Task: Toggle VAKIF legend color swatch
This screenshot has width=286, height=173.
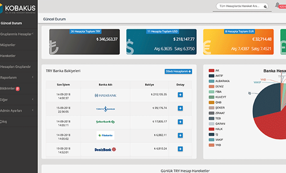Action: 212,140
